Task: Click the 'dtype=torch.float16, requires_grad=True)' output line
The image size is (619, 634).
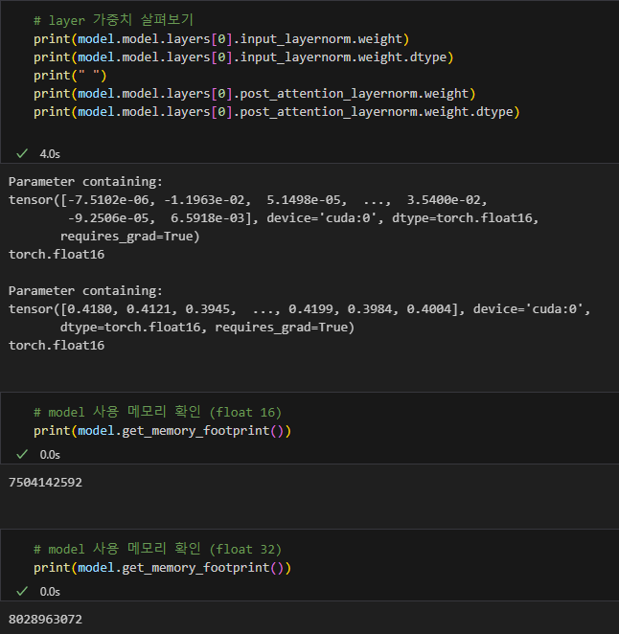Action: tap(207, 328)
